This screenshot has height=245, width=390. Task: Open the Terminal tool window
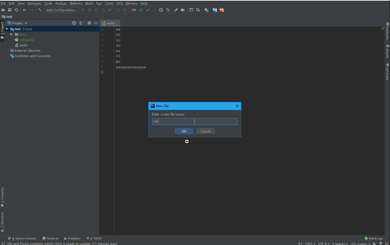pyautogui.click(x=50, y=238)
